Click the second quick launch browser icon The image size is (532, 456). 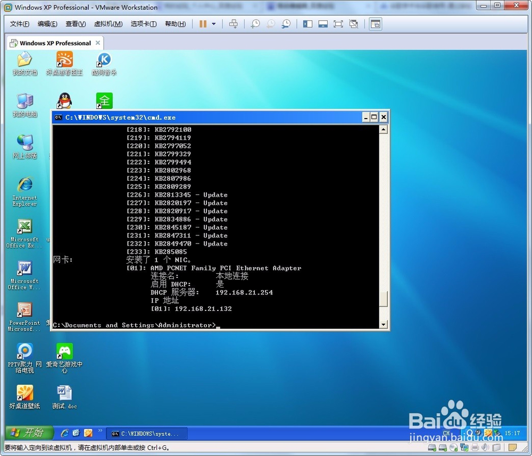76,433
